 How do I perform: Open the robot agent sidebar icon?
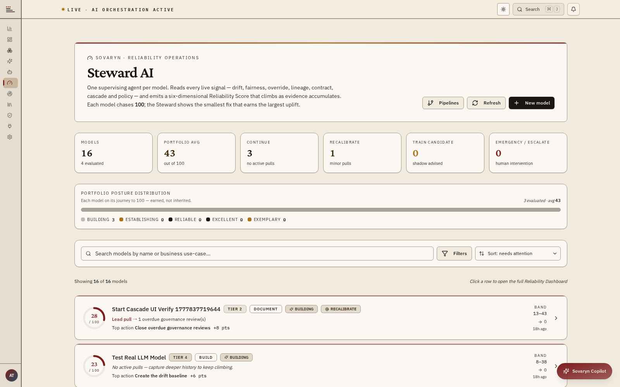tap(10, 72)
